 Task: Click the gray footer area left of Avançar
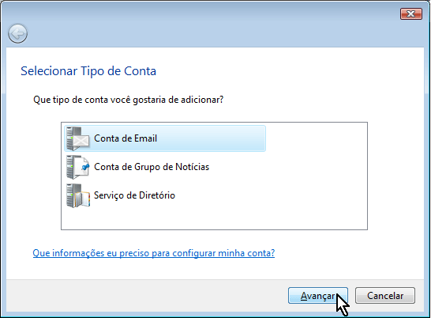147,296
